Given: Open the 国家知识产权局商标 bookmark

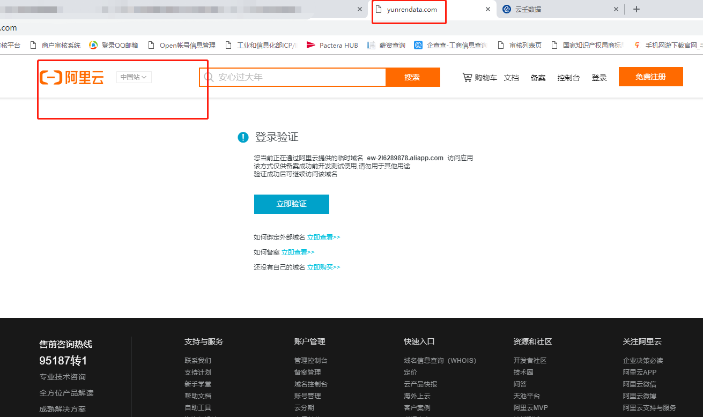Looking at the screenshot, I should 587,46.
